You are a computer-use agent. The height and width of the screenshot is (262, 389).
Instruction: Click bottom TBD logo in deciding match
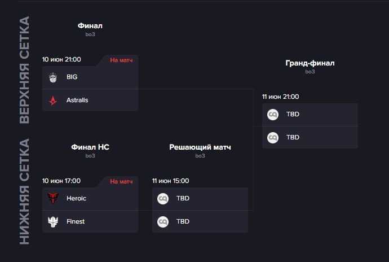click(x=163, y=222)
